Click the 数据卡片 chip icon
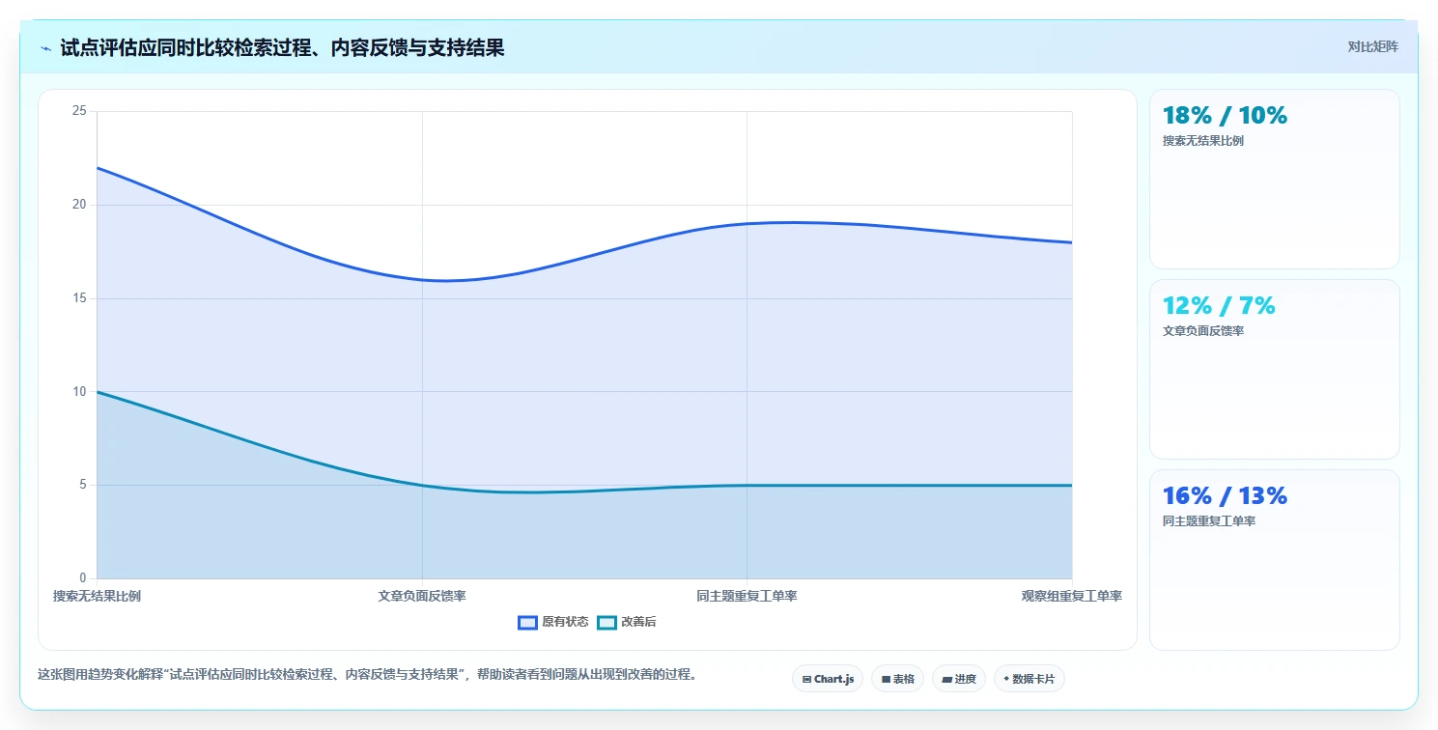Viewport: 1438px width, 730px height. (1006, 679)
